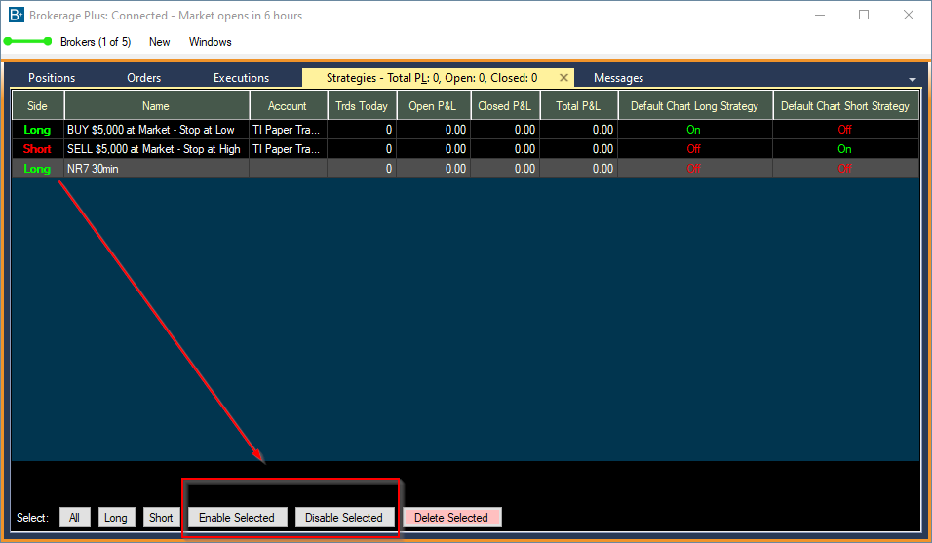Sort by Trds Today column header
Viewport: 932px width, 543px height.
[x=362, y=105]
